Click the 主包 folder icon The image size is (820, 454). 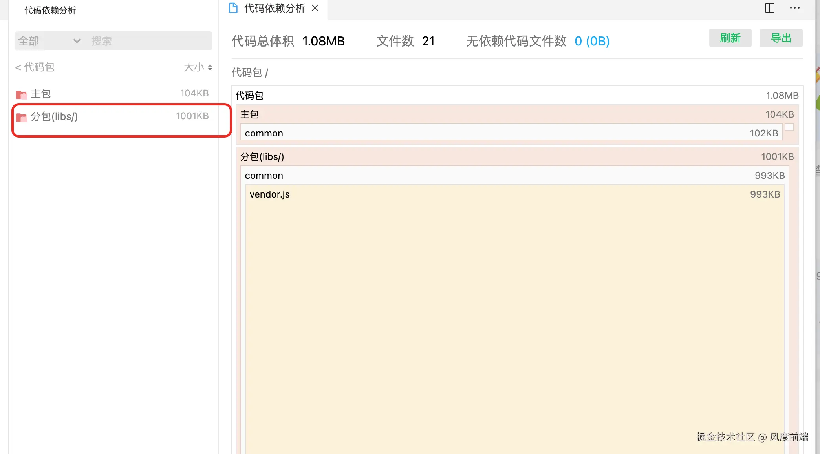21,94
